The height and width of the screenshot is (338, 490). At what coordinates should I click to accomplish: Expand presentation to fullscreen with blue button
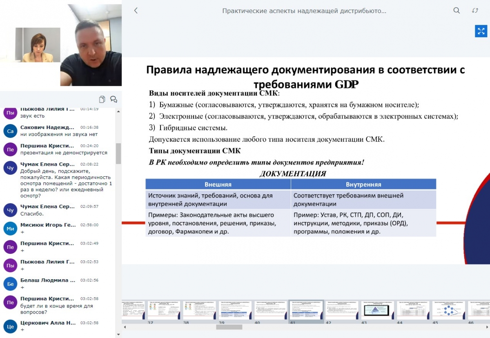[x=481, y=31]
